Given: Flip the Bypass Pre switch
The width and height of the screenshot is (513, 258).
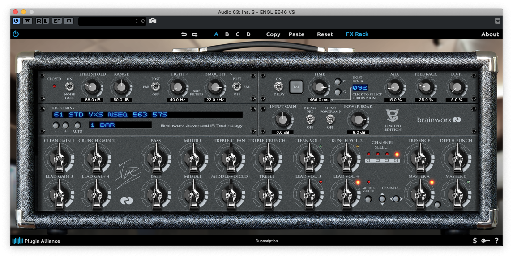Looking at the screenshot, I should tap(310, 120).
